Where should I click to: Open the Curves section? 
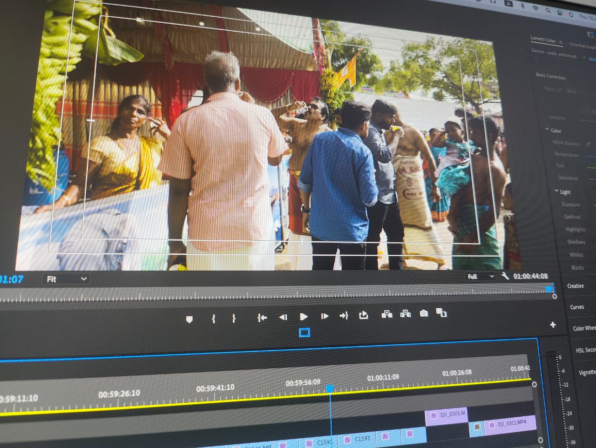(x=577, y=307)
